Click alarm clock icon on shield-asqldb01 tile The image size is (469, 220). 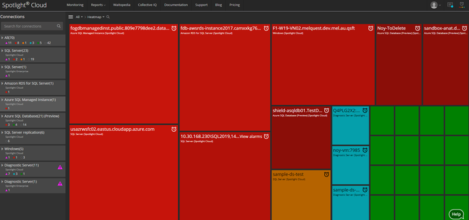[327, 111]
